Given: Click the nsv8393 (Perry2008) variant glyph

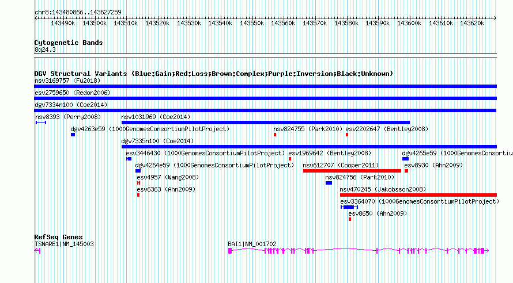Looking at the screenshot, I should (x=41, y=123).
